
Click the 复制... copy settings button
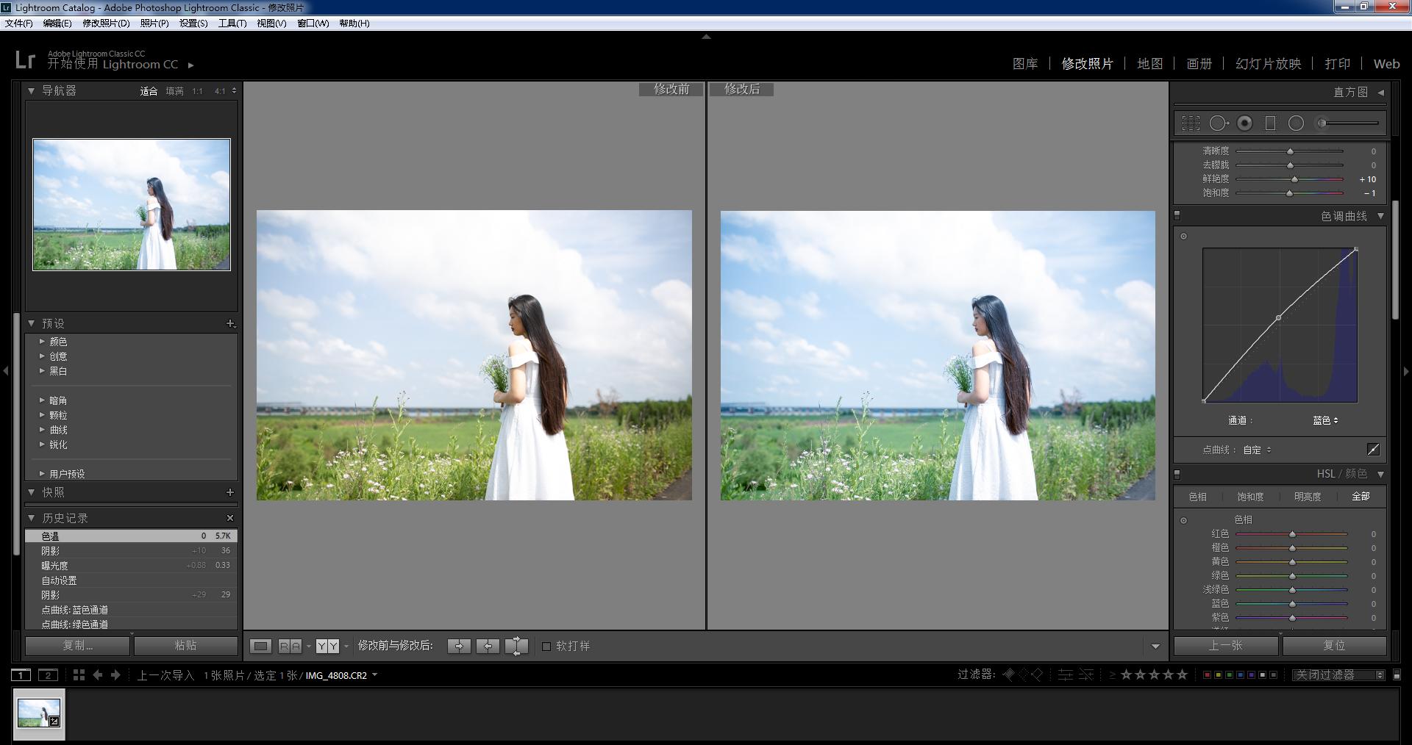[78, 645]
